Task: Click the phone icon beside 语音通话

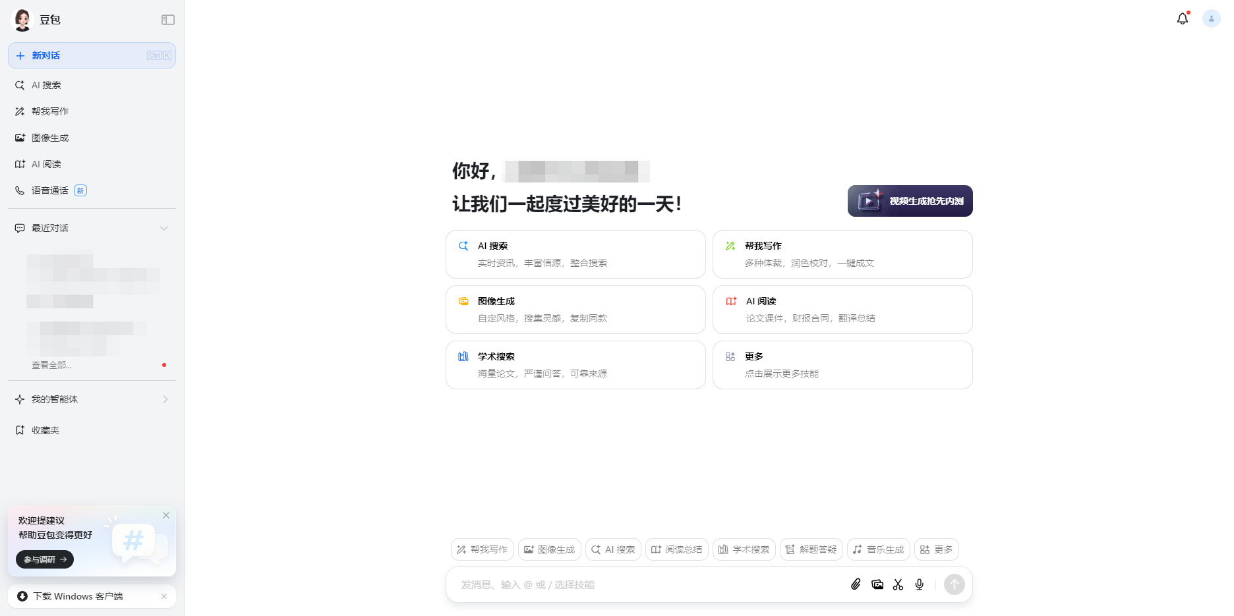Action: click(x=20, y=190)
